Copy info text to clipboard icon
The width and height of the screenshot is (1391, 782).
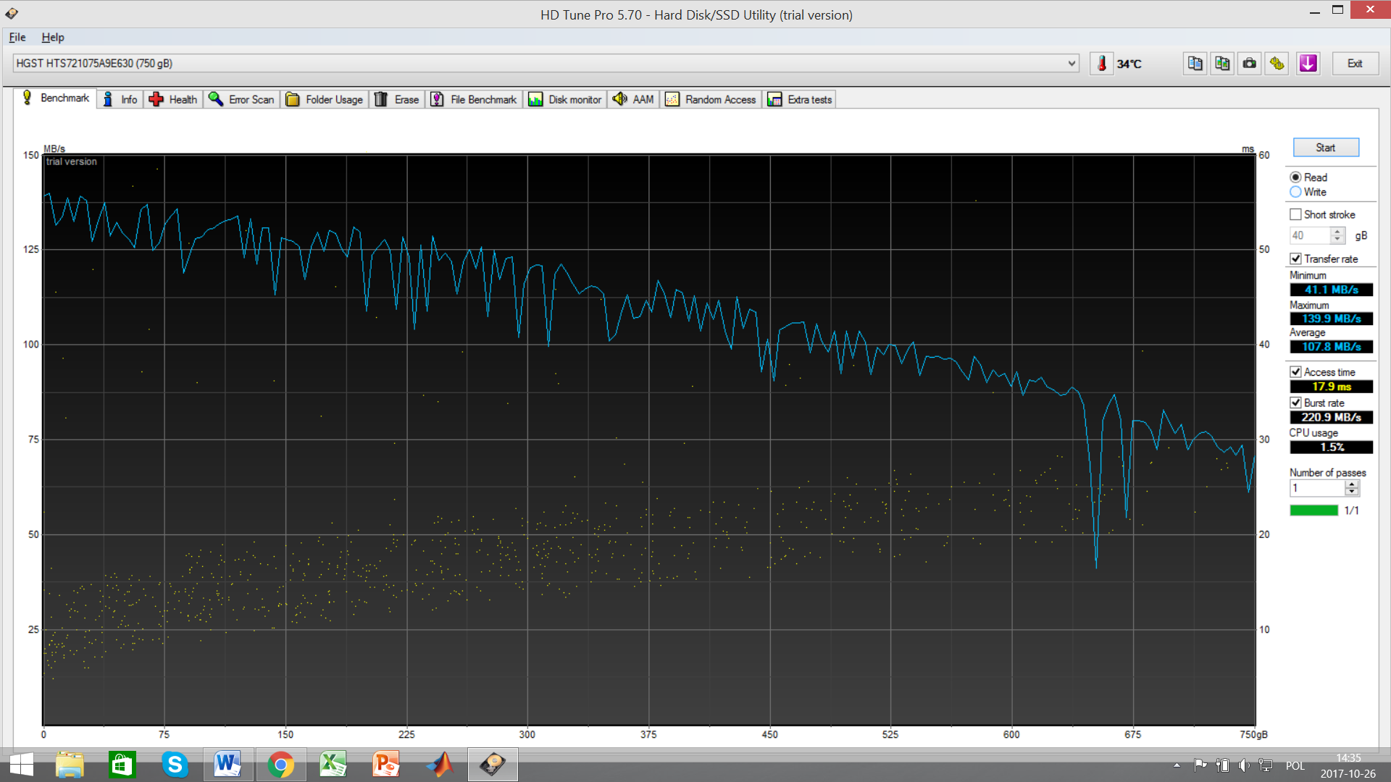pyautogui.click(x=1195, y=64)
